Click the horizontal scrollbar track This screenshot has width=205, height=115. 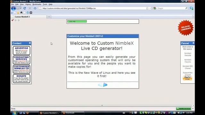coord(102,105)
